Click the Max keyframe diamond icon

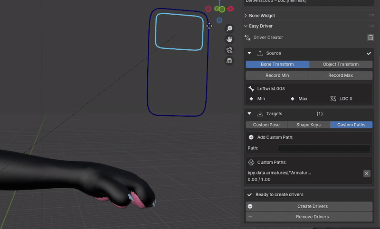coord(293,99)
